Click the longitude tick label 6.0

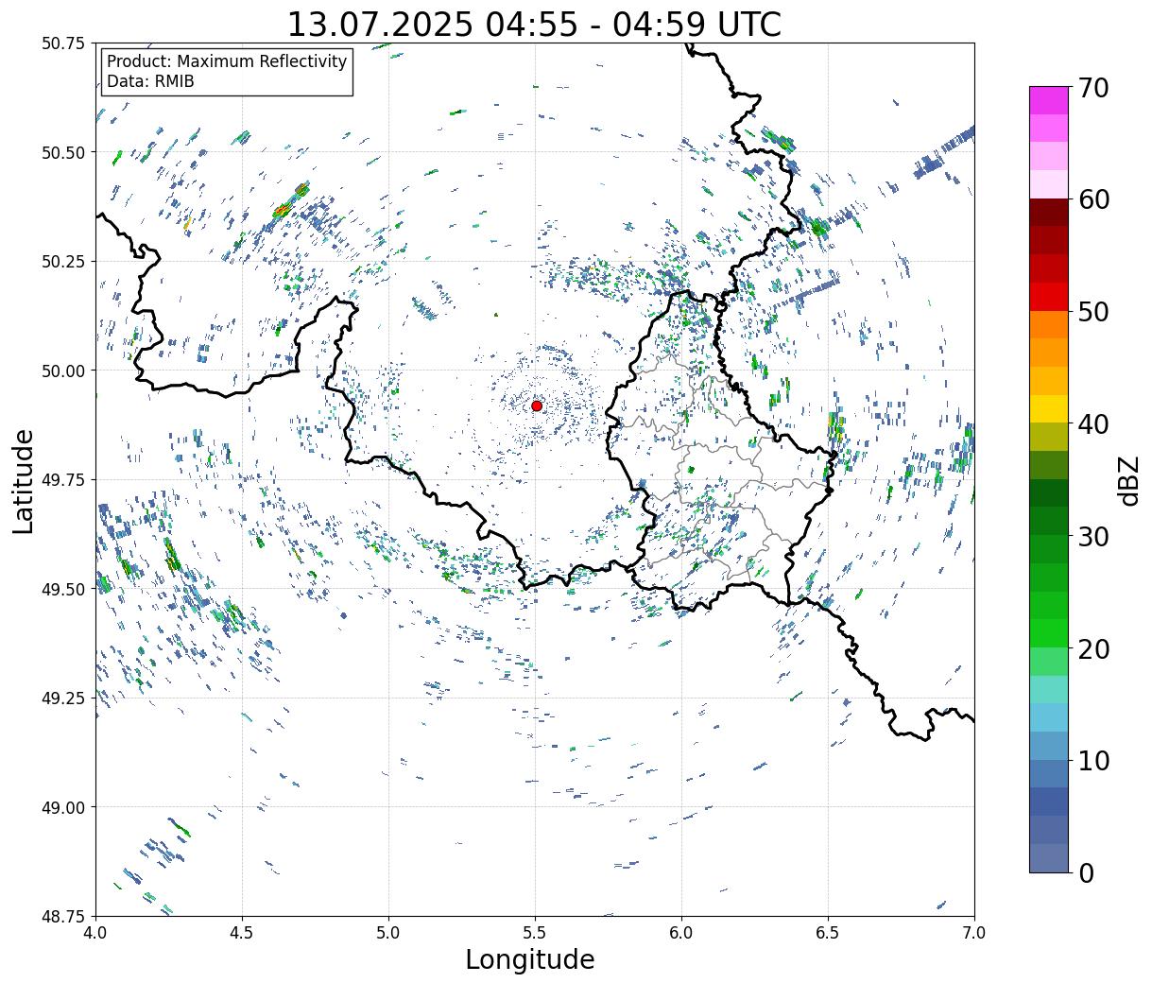[x=681, y=933]
